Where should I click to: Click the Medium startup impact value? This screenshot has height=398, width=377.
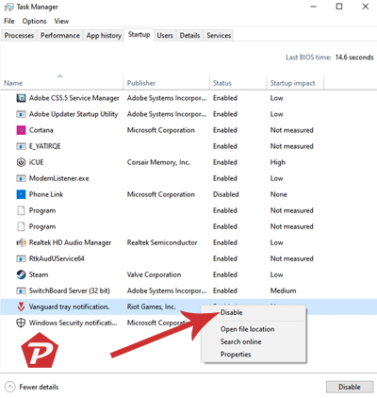[x=283, y=290]
